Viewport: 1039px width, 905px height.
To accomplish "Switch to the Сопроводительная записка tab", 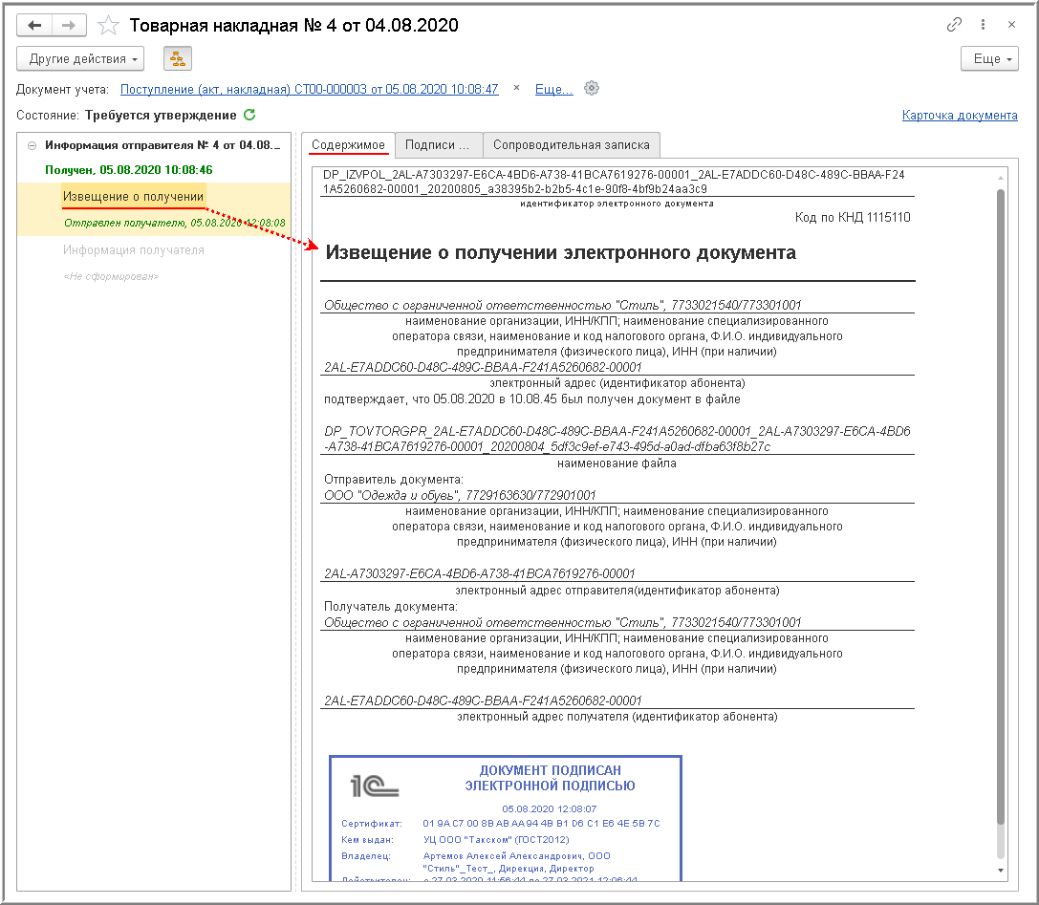I will (x=572, y=145).
